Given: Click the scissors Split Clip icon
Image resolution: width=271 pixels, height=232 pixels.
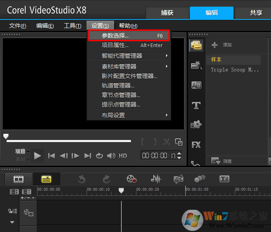Looking at the screenshot, I should click(167, 142).
